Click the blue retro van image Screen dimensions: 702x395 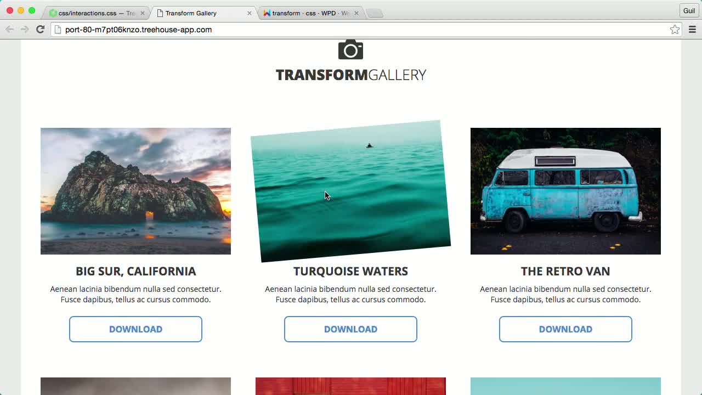(565, 191)
